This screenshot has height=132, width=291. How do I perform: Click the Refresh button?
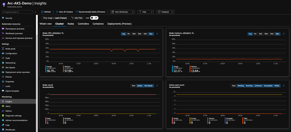coord(46,12)
